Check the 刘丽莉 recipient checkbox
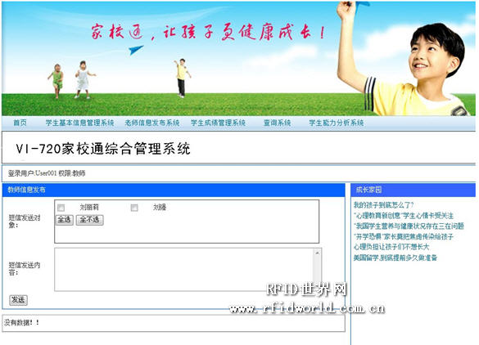This screenshot has height=345, width=479. click(x=61, y=208)
